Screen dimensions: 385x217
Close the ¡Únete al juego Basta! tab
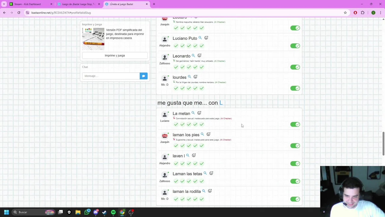(147, 4)
